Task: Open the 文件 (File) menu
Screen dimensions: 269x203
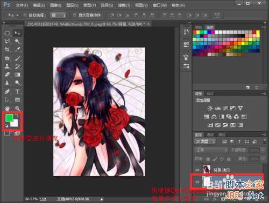Action: [x=22, y=5]
